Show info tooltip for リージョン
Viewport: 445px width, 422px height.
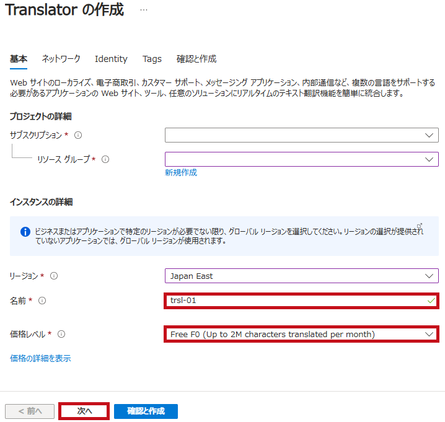(54, 276)
